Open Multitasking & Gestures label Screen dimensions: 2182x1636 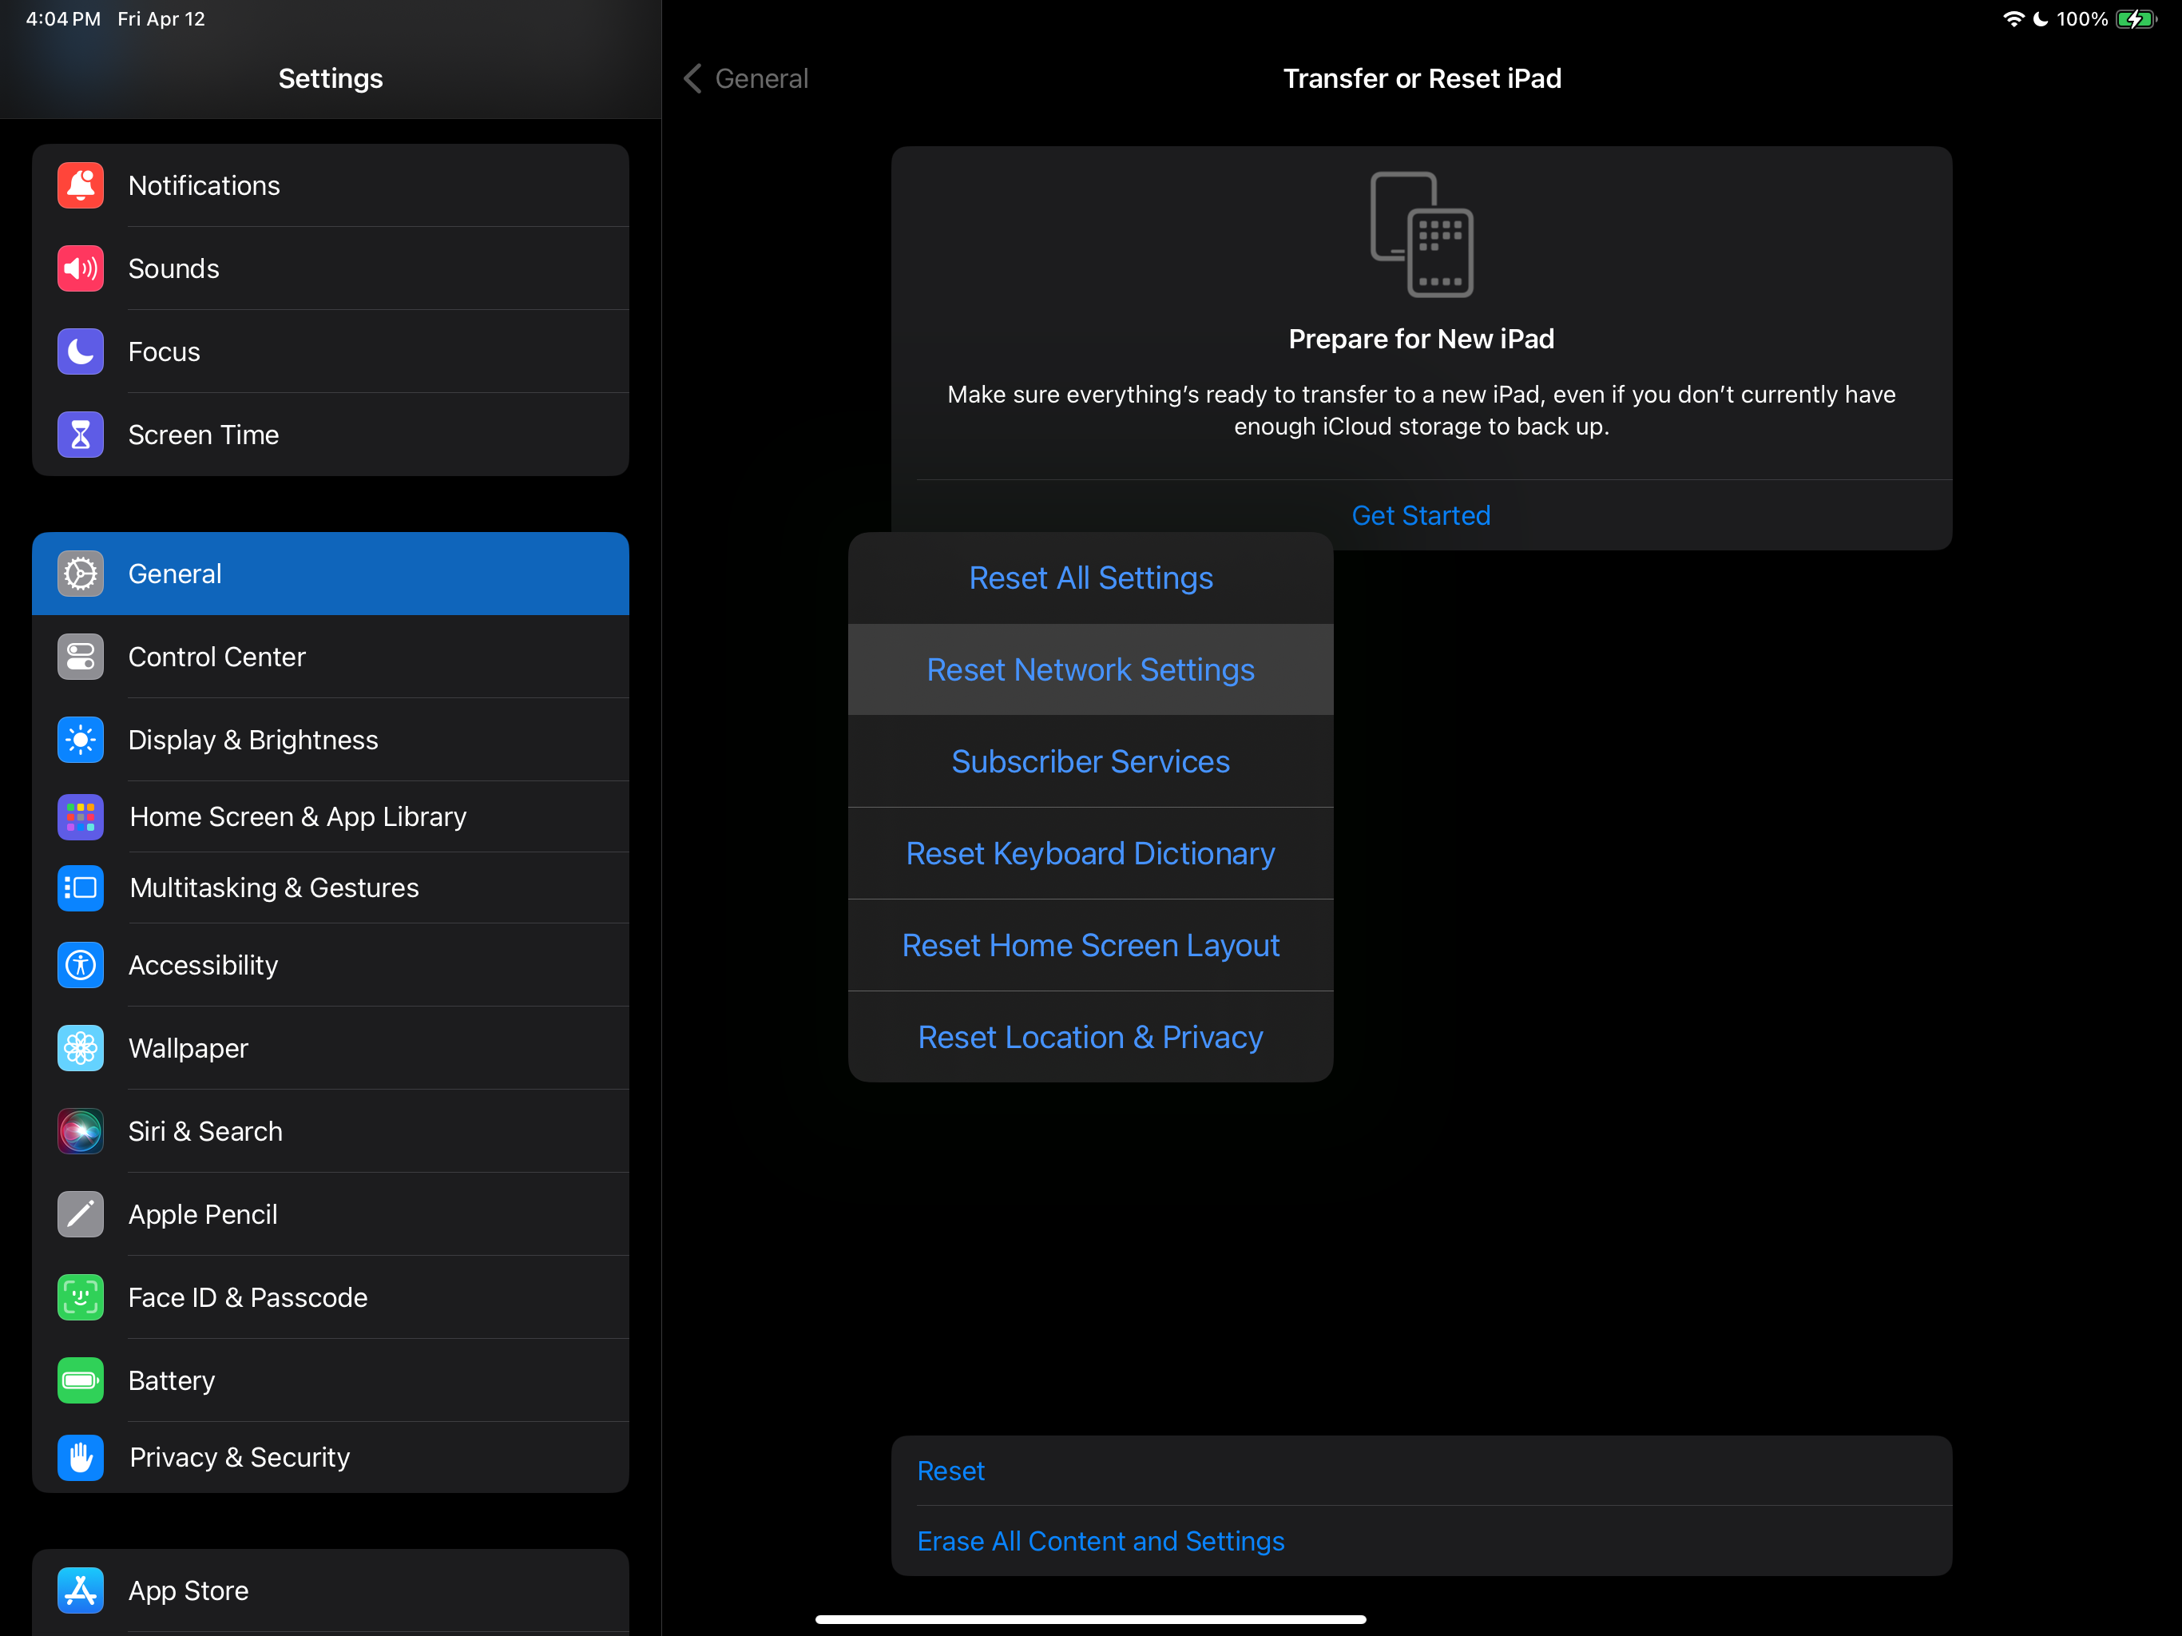tap(274, 888)
